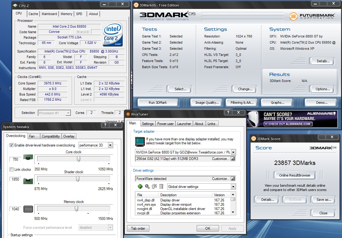
Task: Click the 3DMark Score window title icon
Action: point(254,139)
